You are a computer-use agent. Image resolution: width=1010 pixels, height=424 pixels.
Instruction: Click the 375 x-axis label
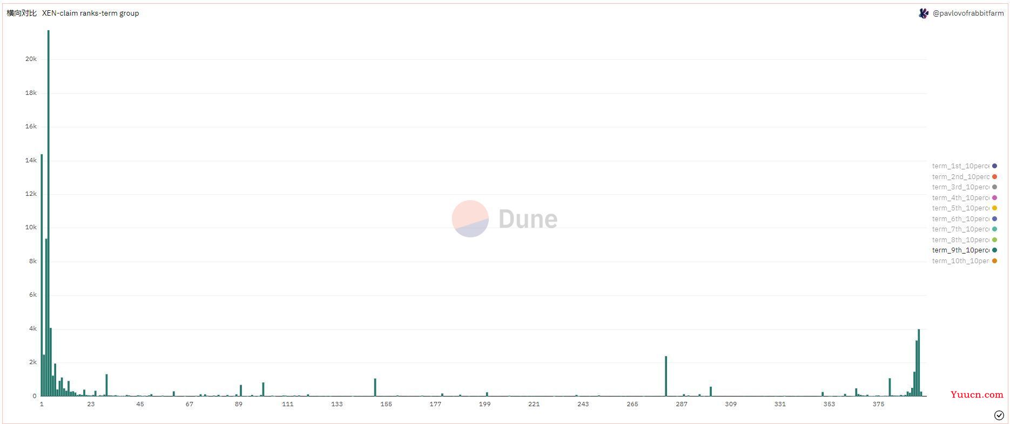(x=879, y=404)
